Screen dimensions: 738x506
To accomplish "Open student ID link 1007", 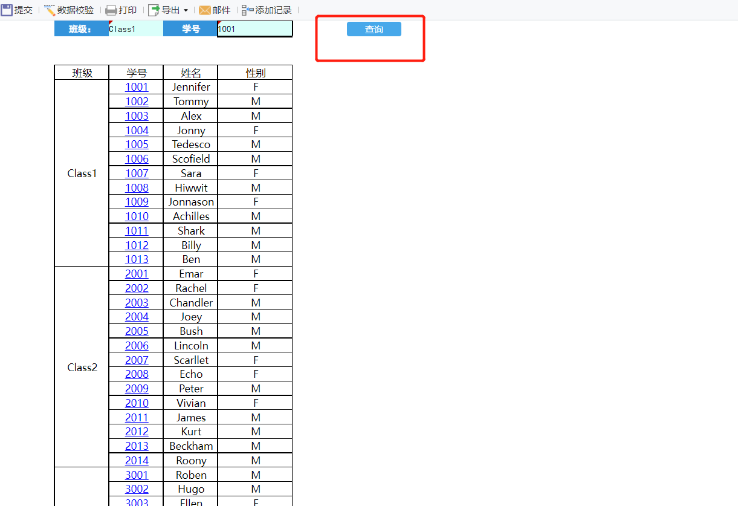I will [x=137, y=174].
